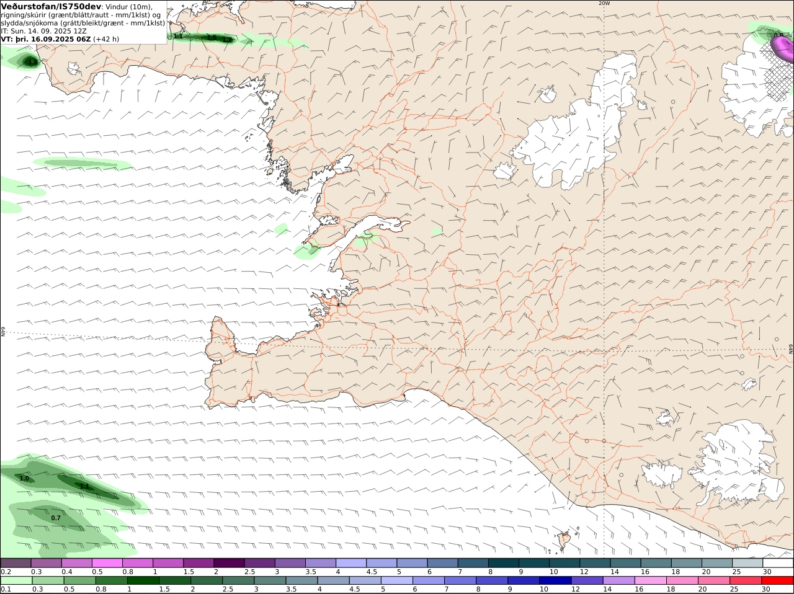Click the white 30 sleet/snow scale swatch
This screenshot has width=794, height=594.
778,563
